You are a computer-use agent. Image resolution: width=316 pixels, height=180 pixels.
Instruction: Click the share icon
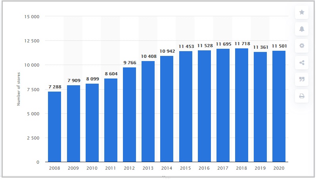[301, 63]
